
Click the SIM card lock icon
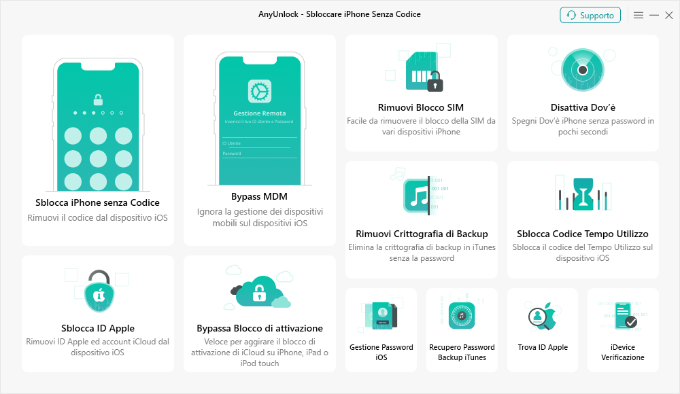click(424, 71)
